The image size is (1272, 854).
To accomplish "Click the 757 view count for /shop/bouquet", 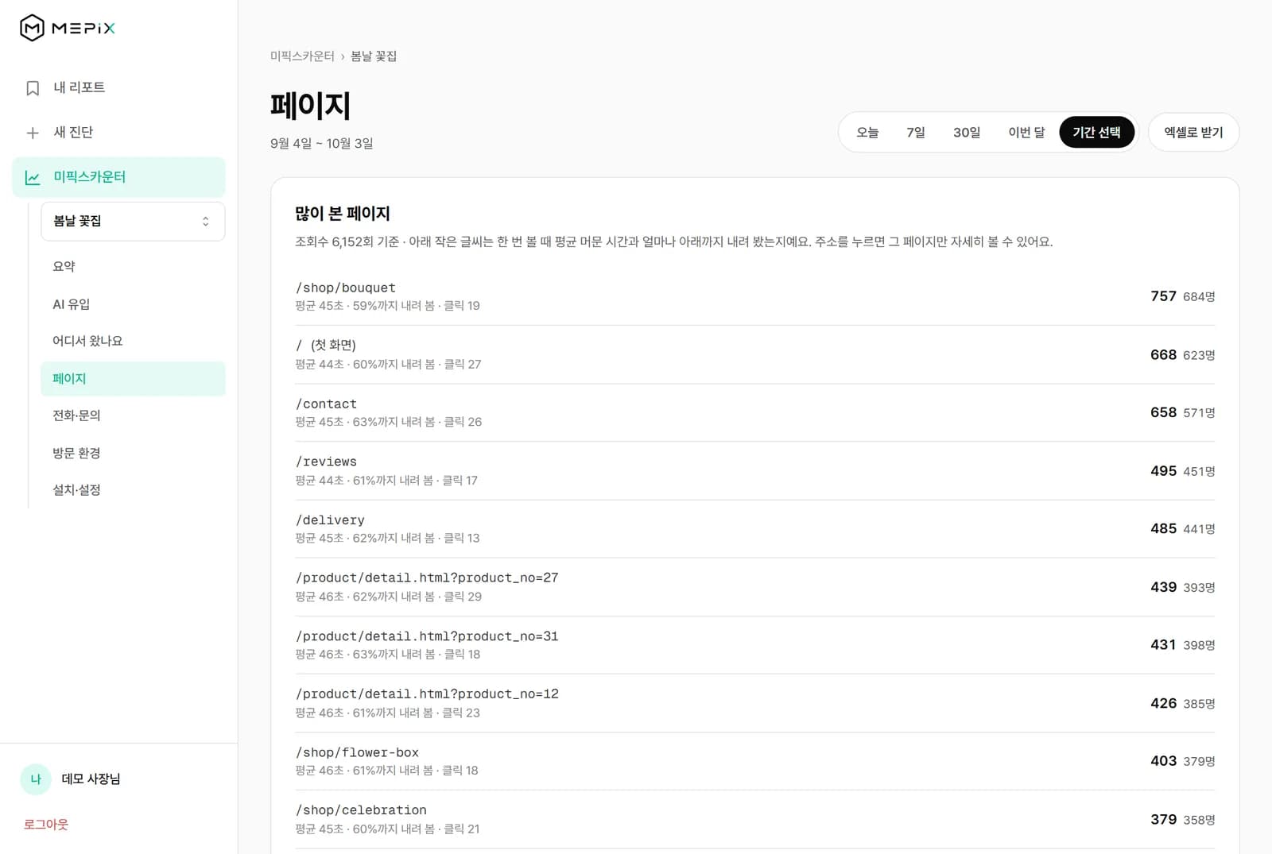I will tap(1163, 296).
